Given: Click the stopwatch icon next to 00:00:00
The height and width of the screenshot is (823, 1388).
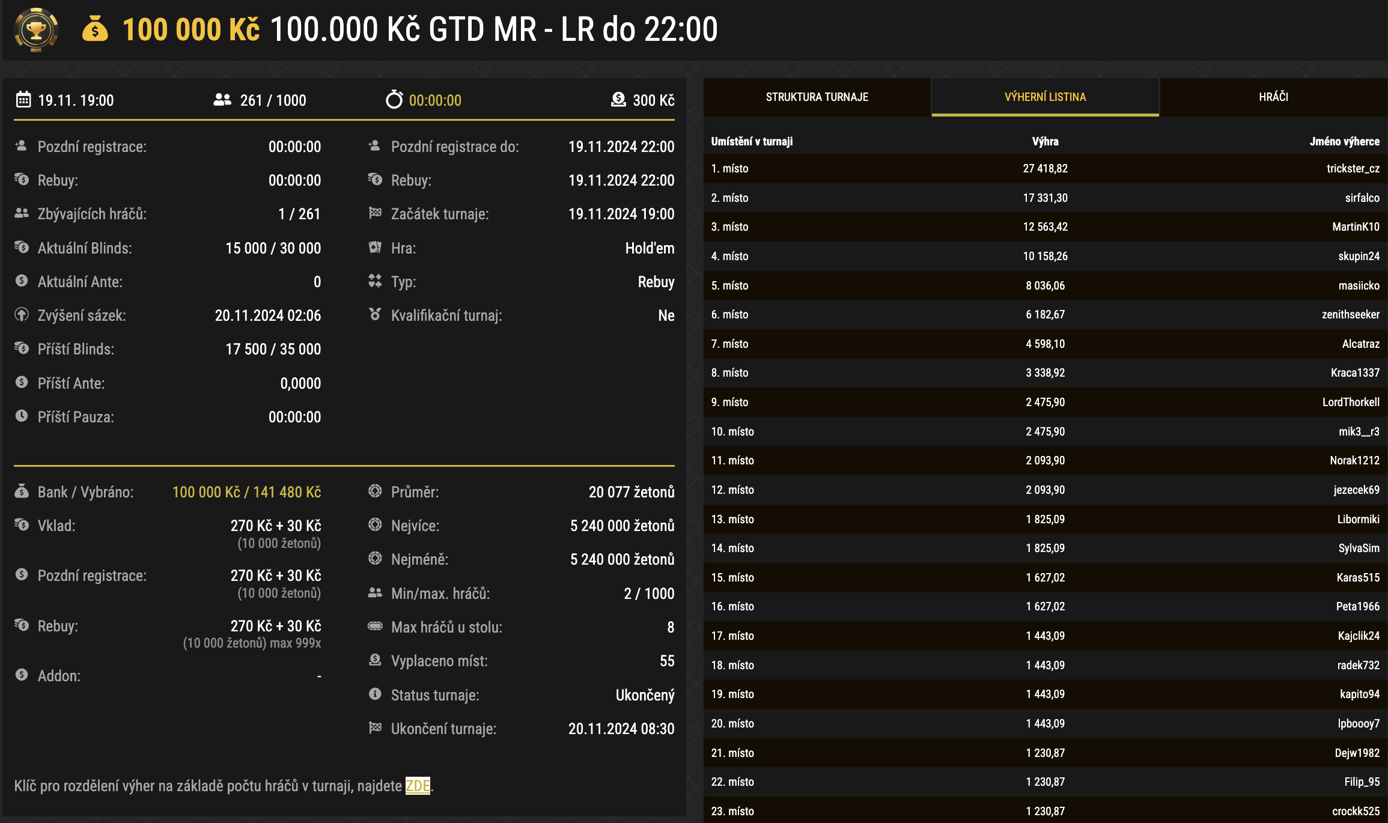Looking at the screenshot, I should [x=395, y=100].
